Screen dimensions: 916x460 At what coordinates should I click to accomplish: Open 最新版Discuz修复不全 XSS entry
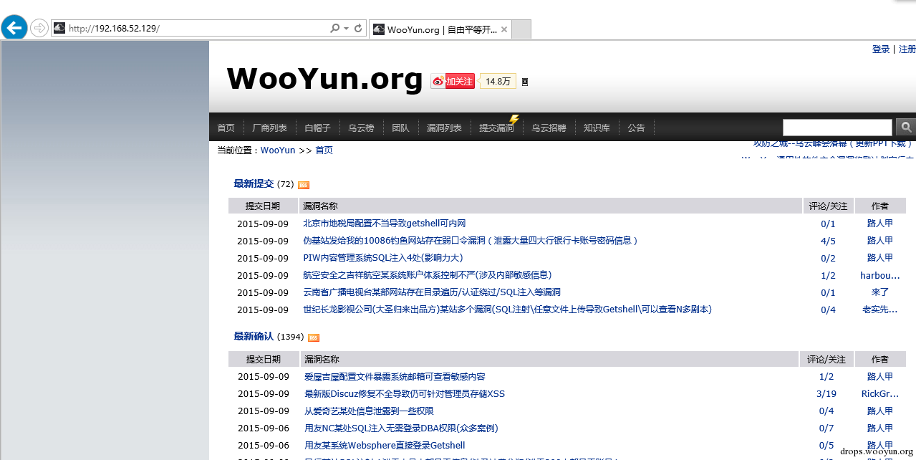pos(405,393)
